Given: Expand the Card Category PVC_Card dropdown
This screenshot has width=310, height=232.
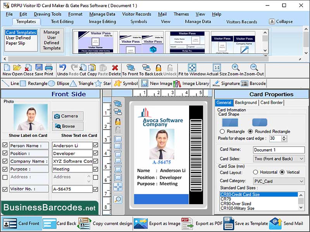Looking at the screenshot, I should coord(302,181).
